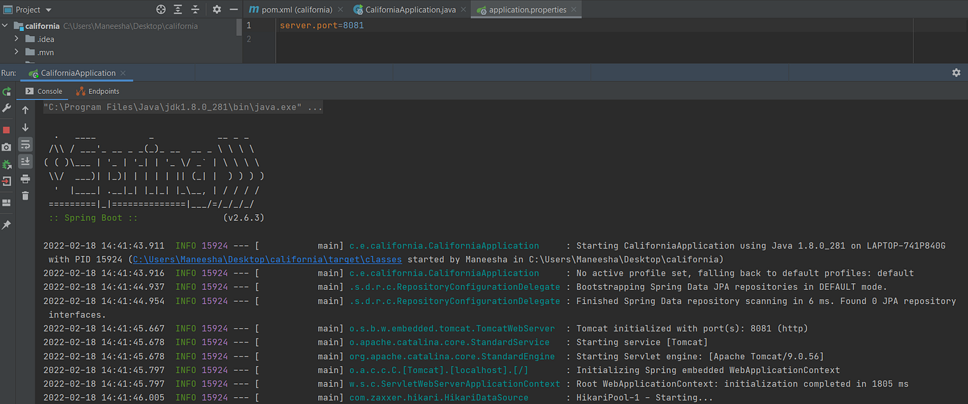Click 'HikariPool-1 - Starting...' log text
This screenshot has width=968, height=404.
coord(644,398)
